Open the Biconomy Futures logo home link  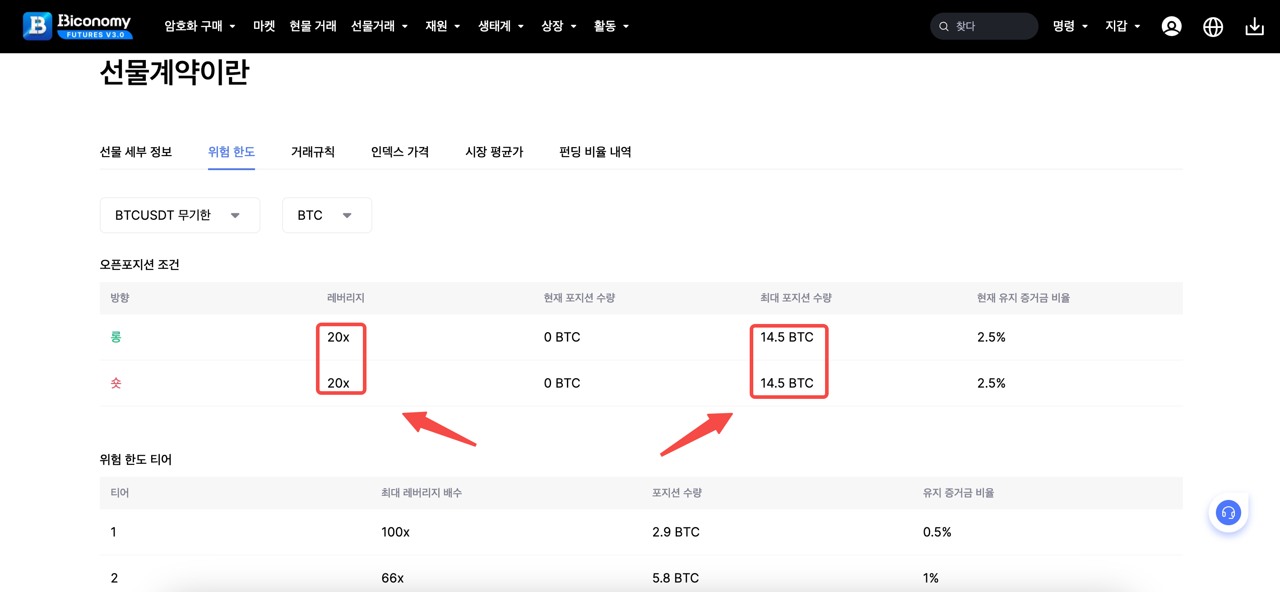pyautogui.click(x=78, y=26)
